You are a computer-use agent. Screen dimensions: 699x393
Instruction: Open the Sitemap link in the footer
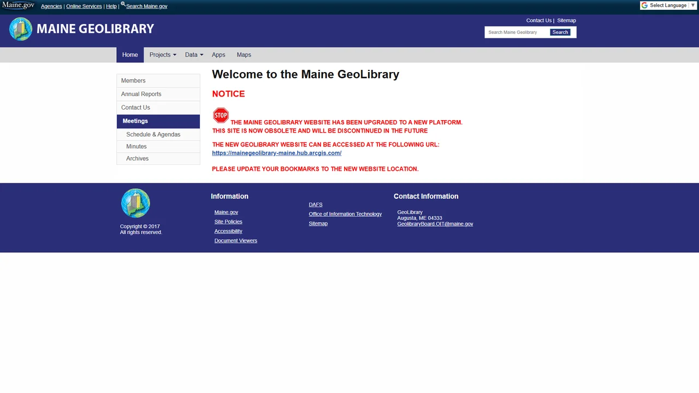click(x=318, y=224)
